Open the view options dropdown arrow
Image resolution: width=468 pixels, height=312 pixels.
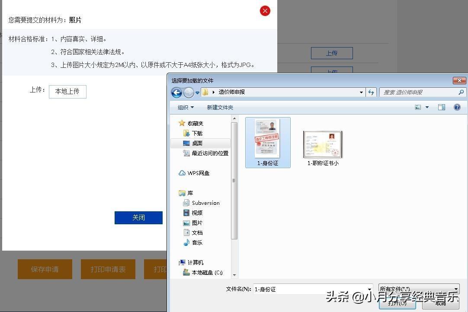click(427, 107)
